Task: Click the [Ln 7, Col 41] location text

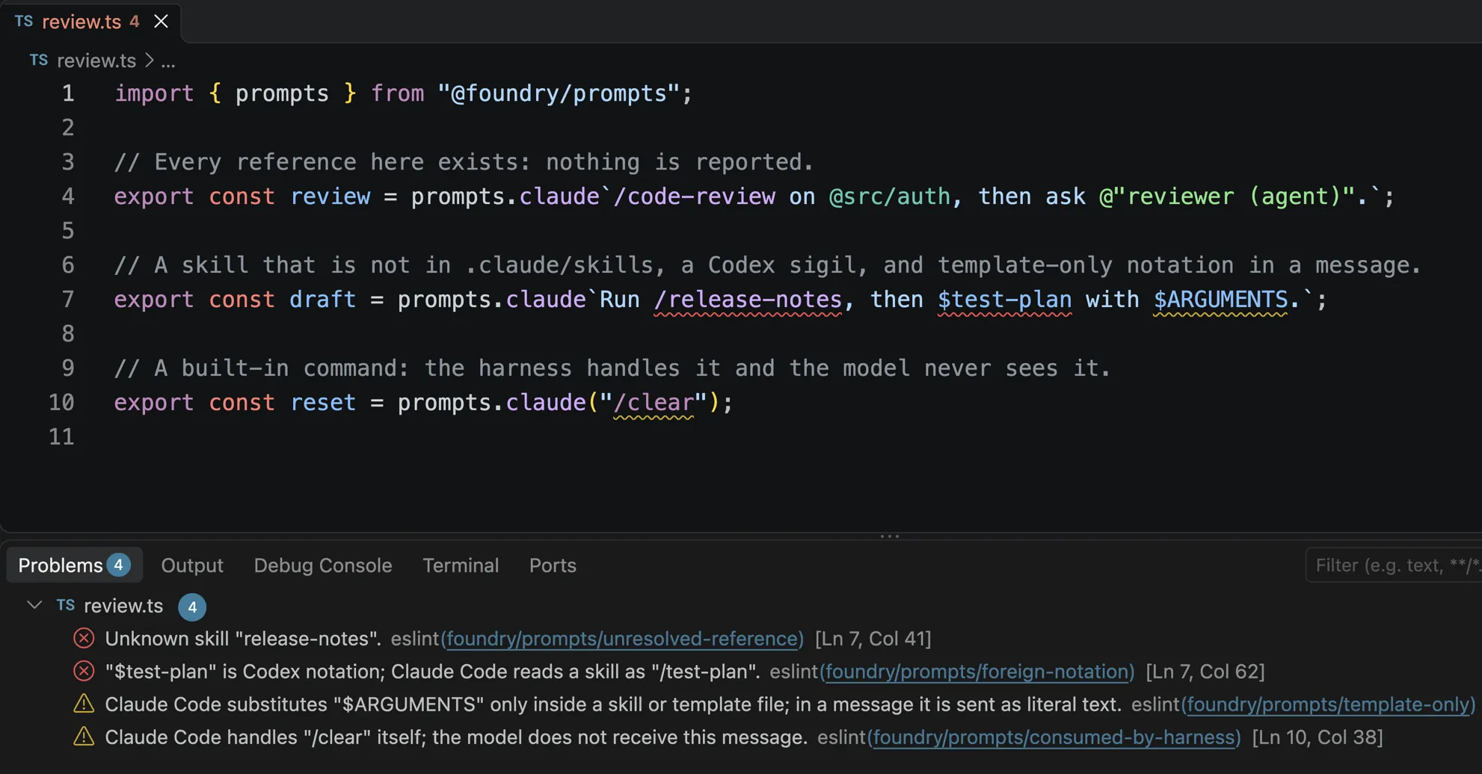Action: point(873,639)
